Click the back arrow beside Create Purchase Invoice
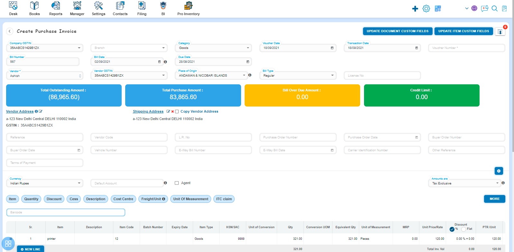 10,31
